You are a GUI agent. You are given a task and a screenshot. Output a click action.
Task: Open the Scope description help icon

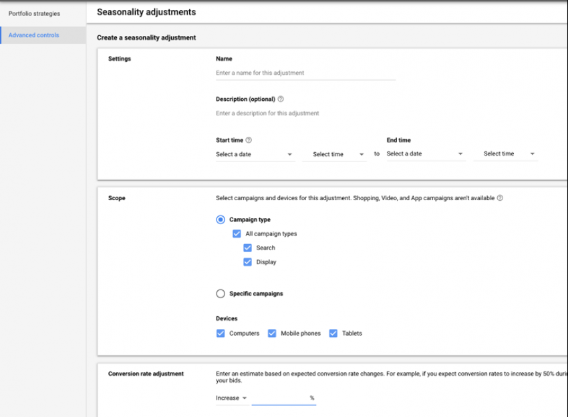point(500,198)
